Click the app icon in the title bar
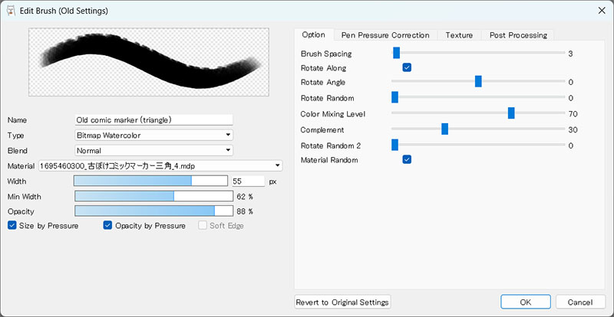The width and height of the screenshot is (614, 317). point(12,11)
